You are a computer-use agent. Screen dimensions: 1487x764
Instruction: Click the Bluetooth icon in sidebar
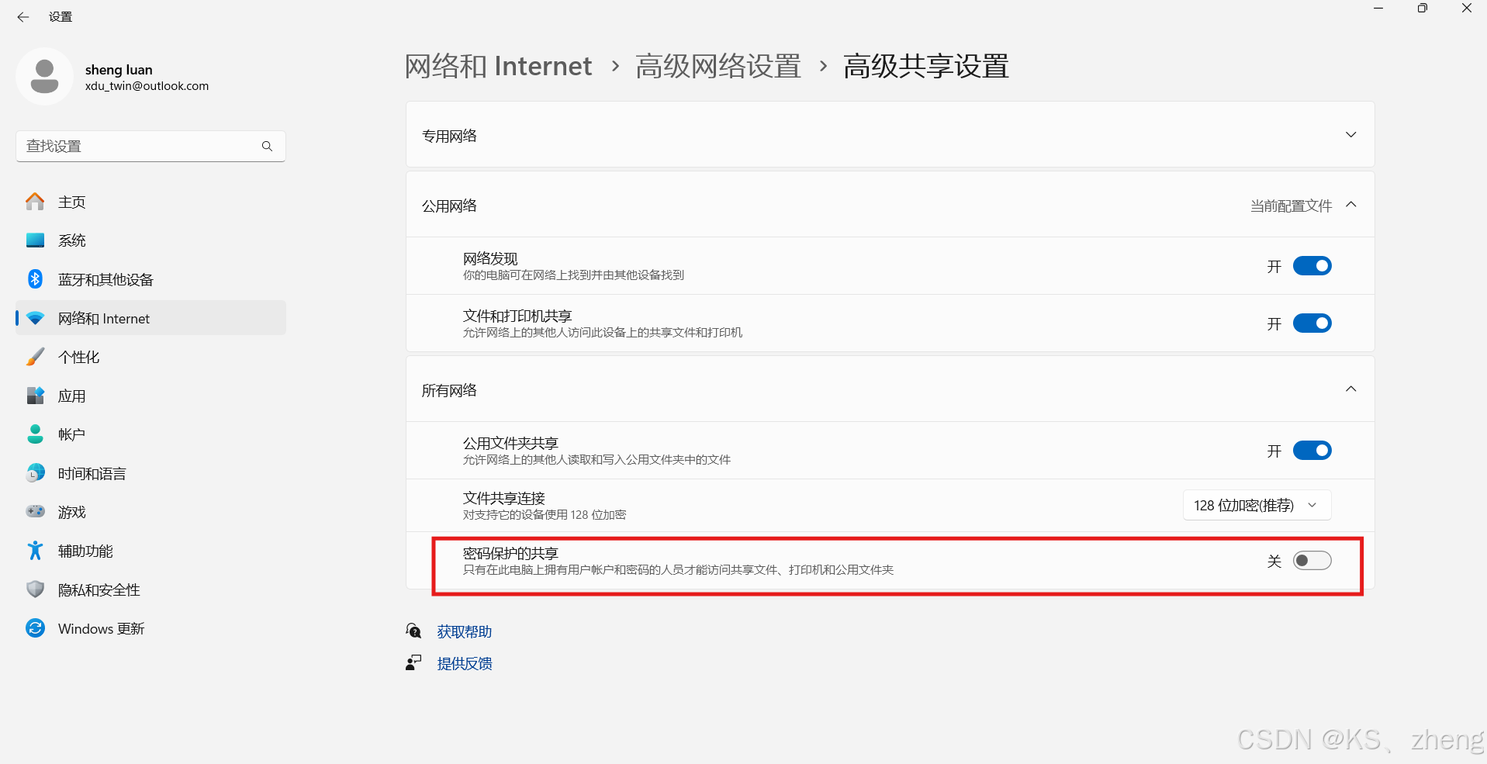(x=35, y=279)
